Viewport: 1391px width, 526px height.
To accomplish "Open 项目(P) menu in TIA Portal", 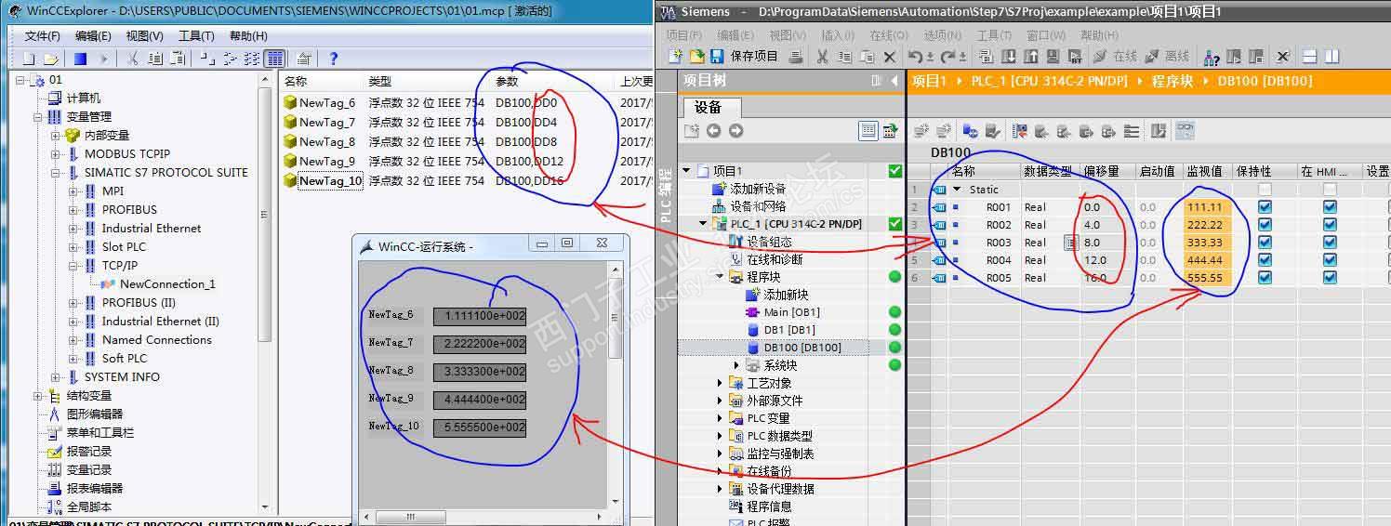I will (x=683, y=35).
